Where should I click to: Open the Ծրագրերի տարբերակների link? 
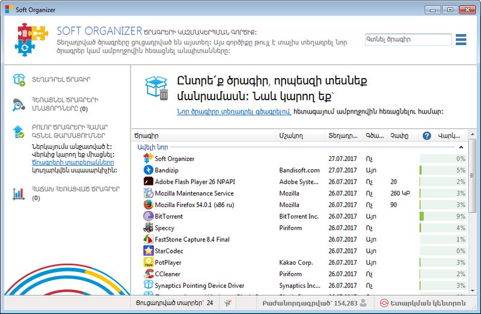coord(73,162)
